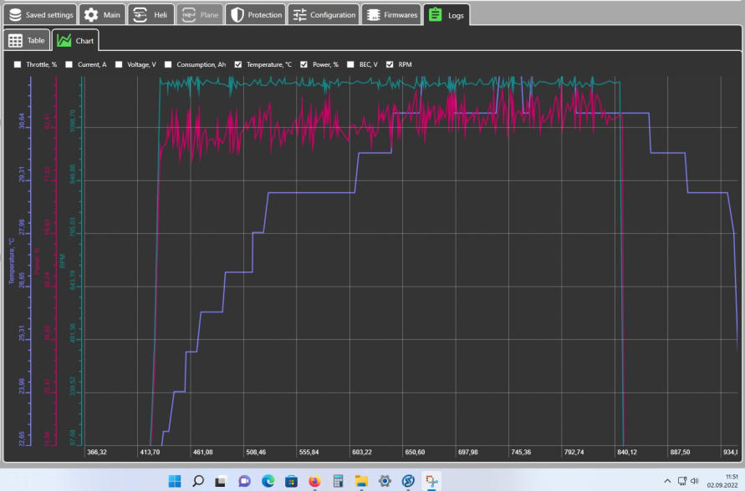Tick the Consumption, Ah checkbox

[x=168, y=64]
